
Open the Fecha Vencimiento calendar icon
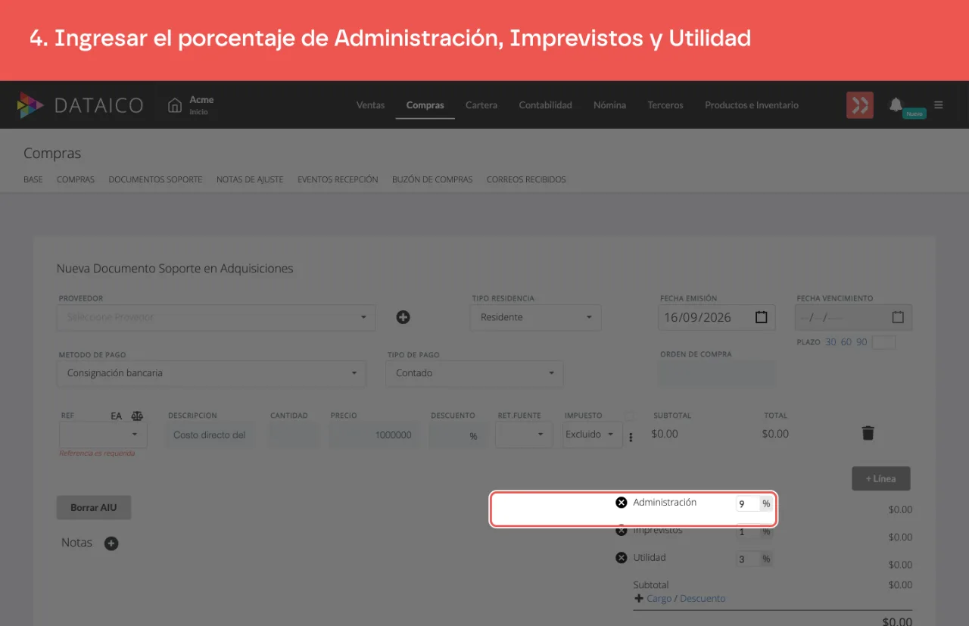898,317
